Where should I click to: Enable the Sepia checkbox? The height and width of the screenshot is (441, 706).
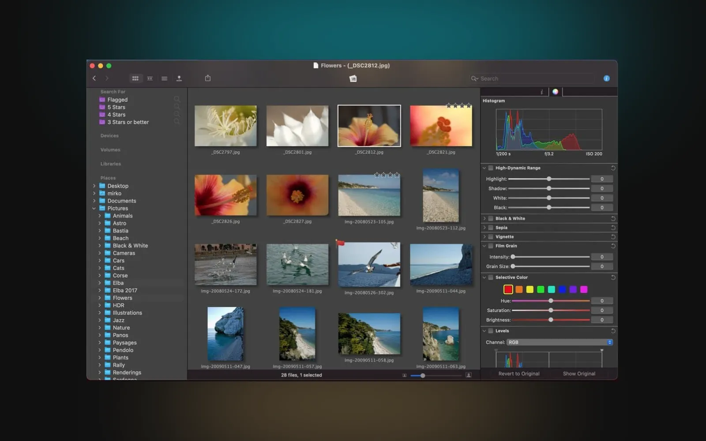tap(491, 228)
